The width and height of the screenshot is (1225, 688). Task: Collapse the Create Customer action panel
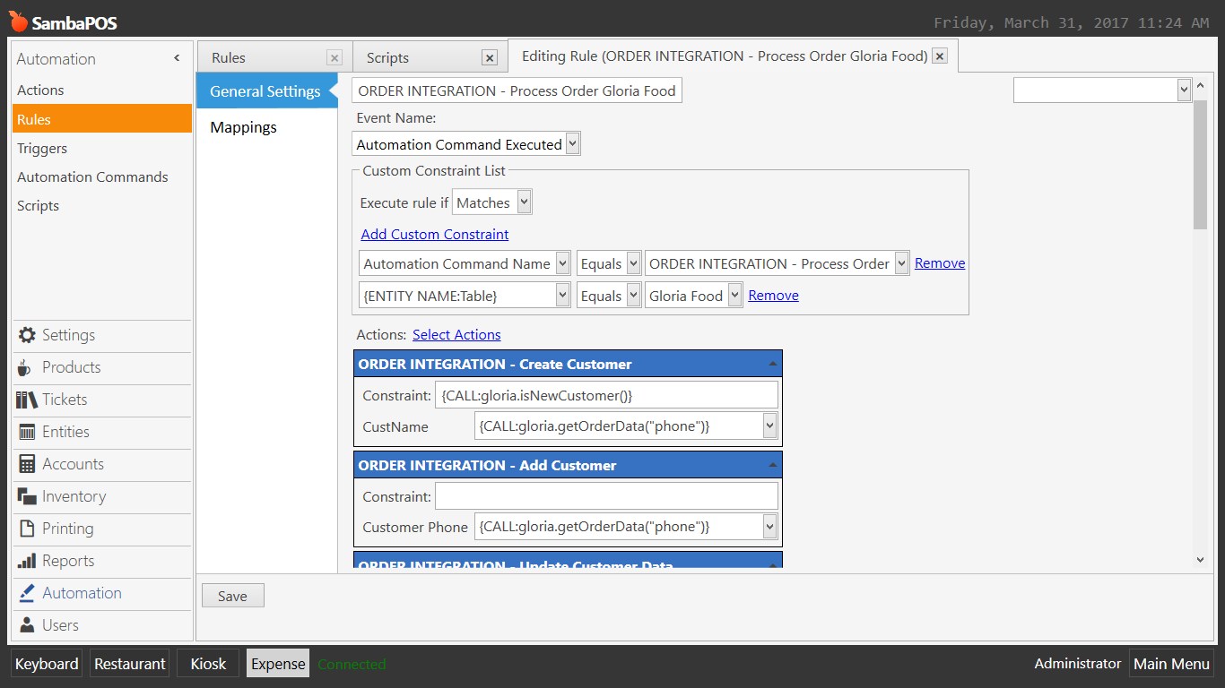tap(772, 363)
